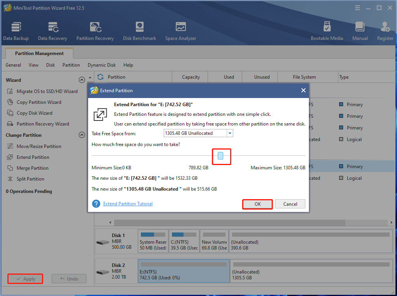This screenshot has width=397, height=296.
Task: Start the Disk Benchmark tool
Action: (139, 31)
